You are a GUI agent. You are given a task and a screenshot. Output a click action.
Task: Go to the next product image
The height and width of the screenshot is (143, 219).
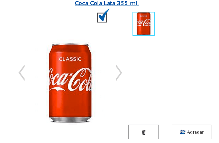(x=119, y=73)
